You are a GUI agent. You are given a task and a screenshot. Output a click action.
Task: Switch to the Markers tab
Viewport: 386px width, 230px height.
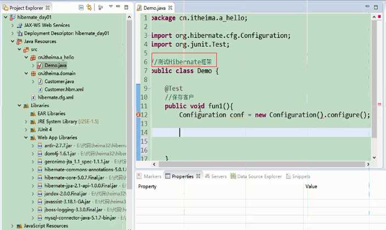(x=149, y=176)
